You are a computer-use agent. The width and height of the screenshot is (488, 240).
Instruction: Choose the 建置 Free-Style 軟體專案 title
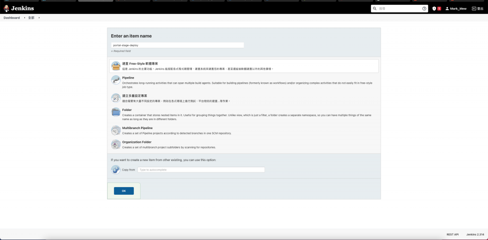tap(140, 63)
